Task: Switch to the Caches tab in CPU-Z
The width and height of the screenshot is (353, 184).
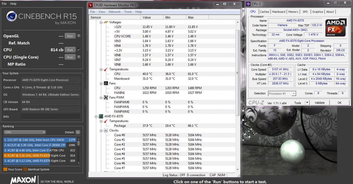Action: [264, 12]
